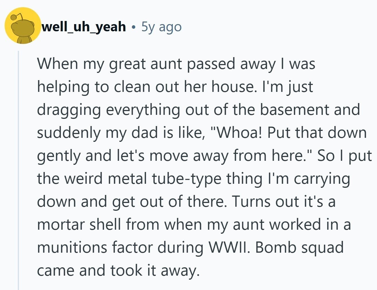Collapse the comment using the thread line
This screenshot has width=377, height=290.
(18, 169)
